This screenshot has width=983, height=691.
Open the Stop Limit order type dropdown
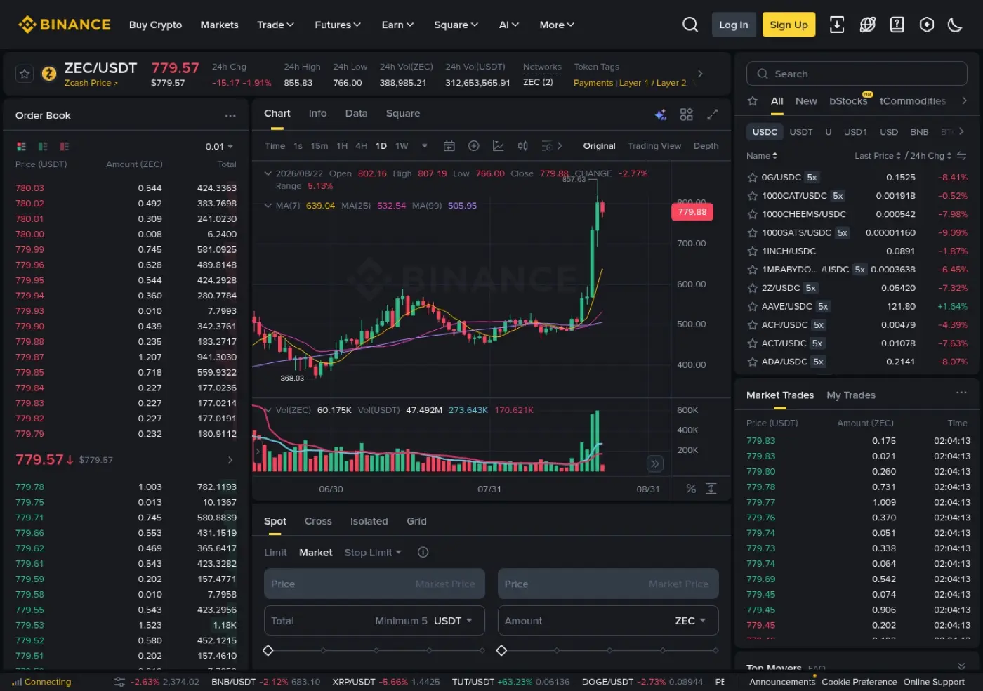click(373, 553)
